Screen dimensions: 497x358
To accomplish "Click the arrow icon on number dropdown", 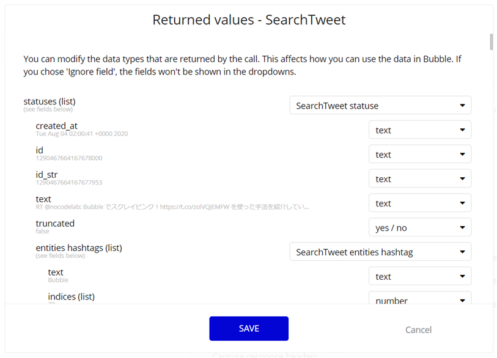I will click(462, 301).
